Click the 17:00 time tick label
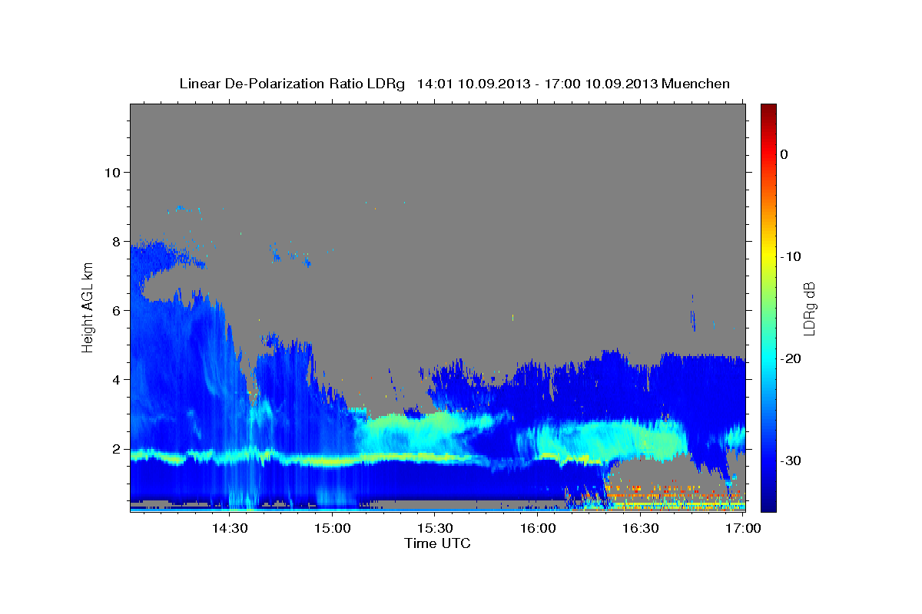 743,528
